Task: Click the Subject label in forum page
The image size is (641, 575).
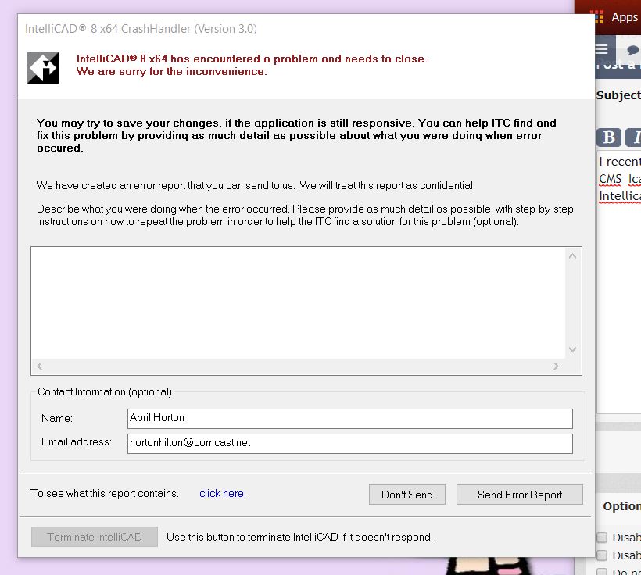Action: click(x=618, y=95)
